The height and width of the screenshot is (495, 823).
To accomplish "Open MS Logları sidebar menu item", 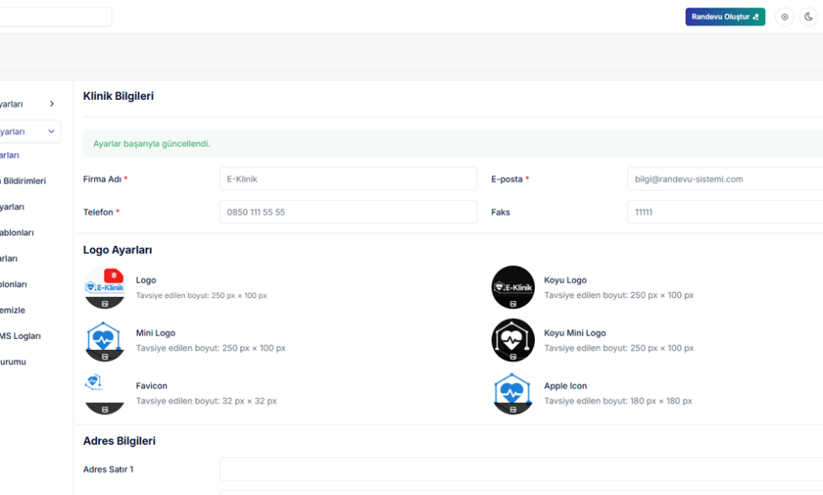I will [20, 336].
